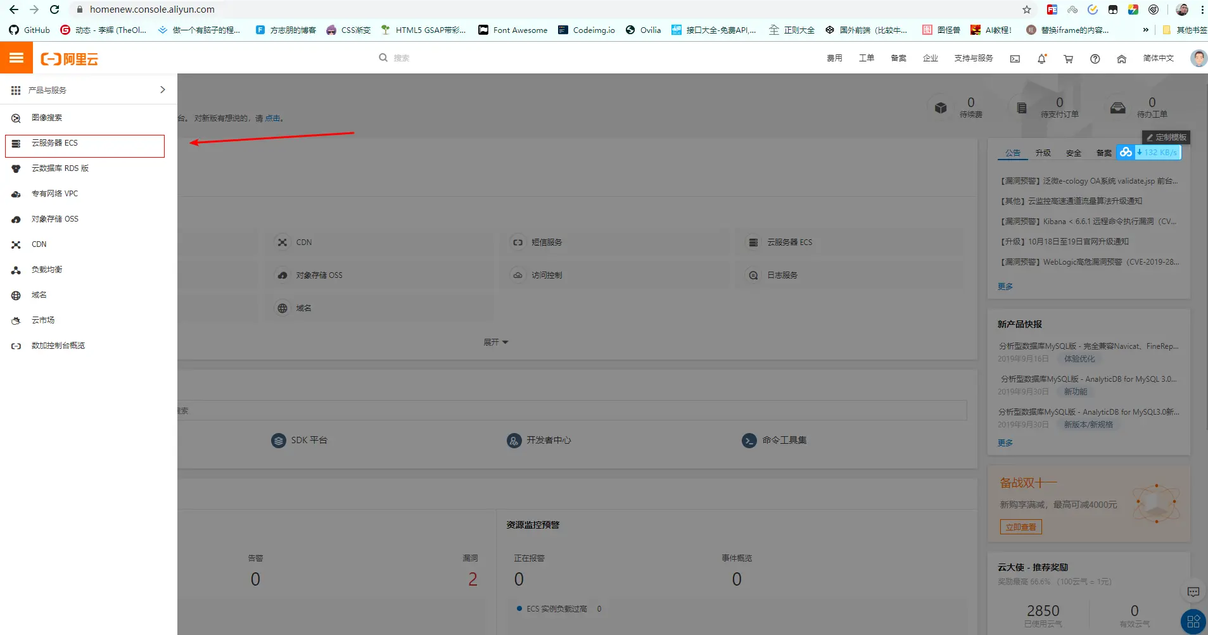Open the 更多 link under announcements
1208x635 pixels.
(x=1005, y=286)
